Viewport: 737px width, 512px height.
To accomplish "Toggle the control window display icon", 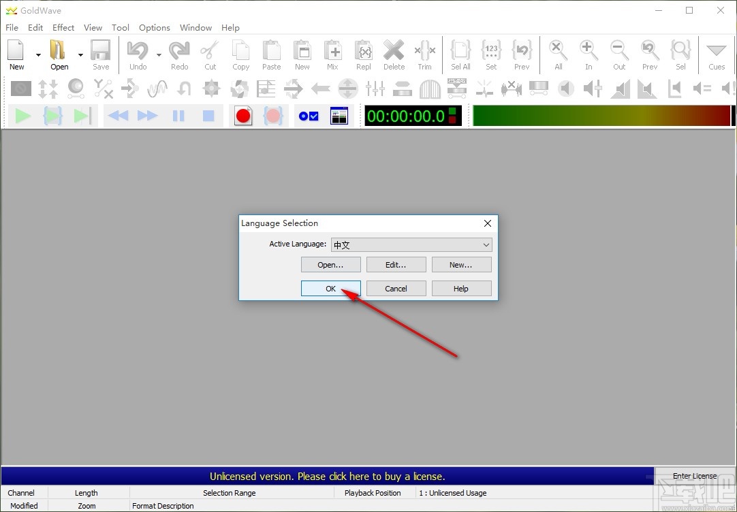I will [339, 116].
